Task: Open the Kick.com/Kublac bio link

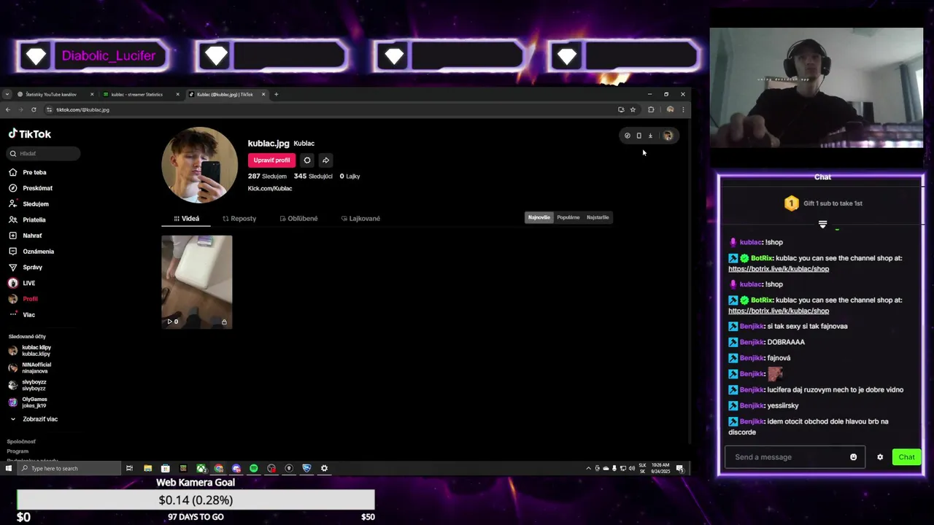Action: 270,188
